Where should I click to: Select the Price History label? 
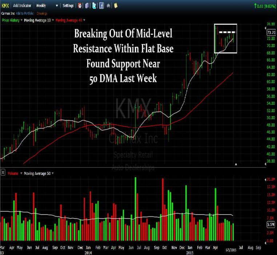(x=11, y=20)
